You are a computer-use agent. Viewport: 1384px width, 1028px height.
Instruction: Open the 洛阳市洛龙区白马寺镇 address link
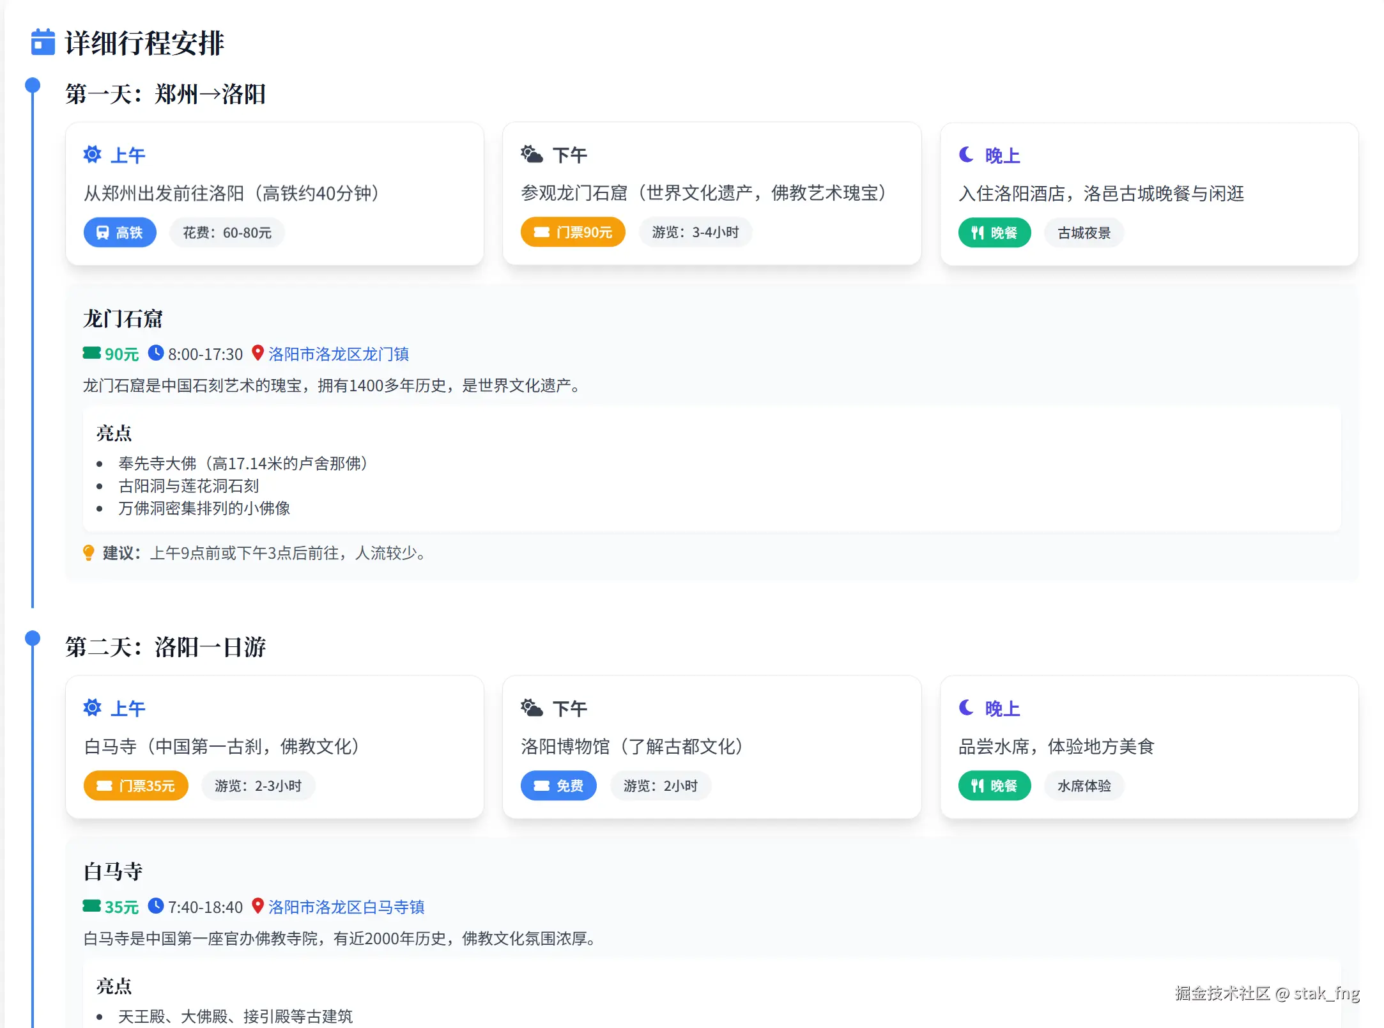tap(346, 907)
